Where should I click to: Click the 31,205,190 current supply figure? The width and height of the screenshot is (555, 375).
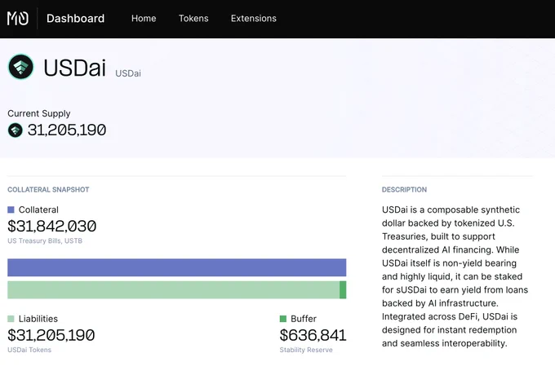67,130
